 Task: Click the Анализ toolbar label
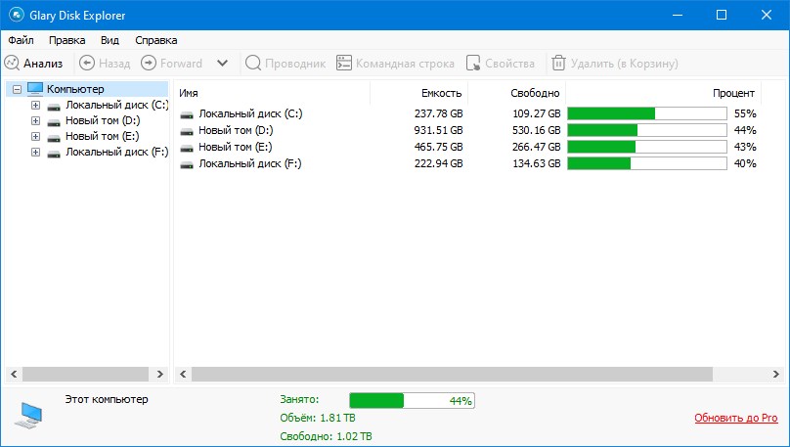click(x=43, y=64)
